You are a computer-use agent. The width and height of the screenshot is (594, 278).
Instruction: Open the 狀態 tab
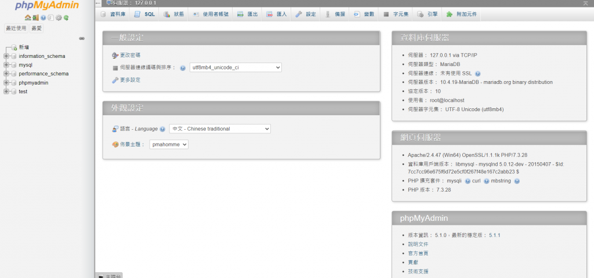point(174,14)
